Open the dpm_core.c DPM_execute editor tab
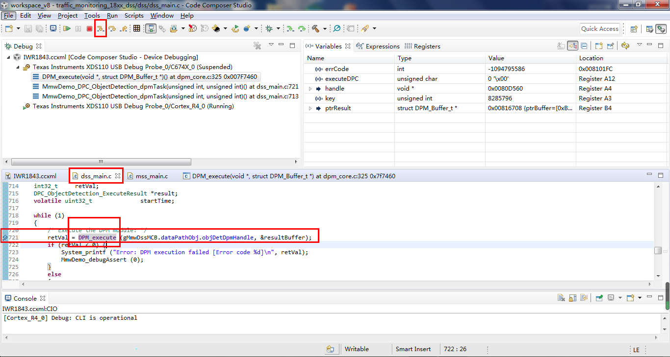 coord(289,176)
